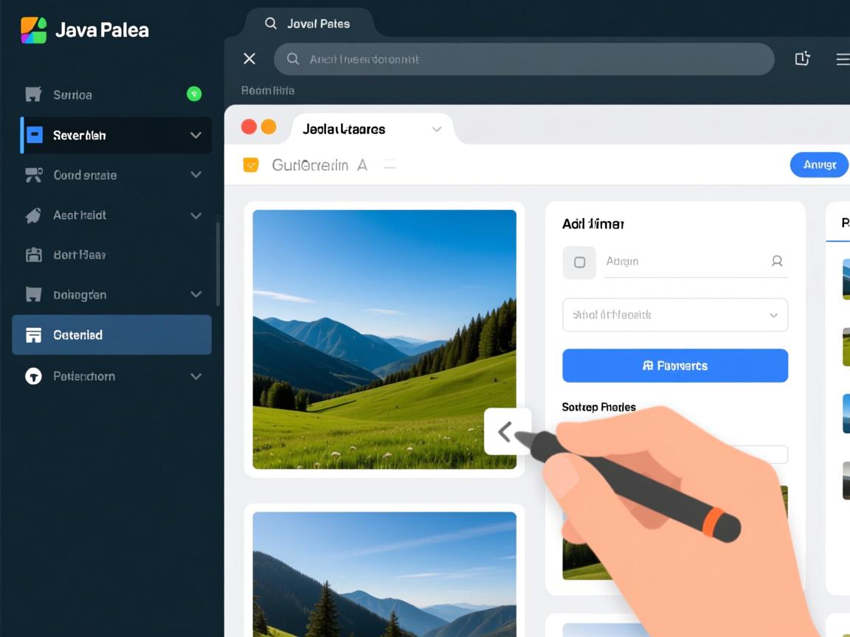Viewport: 850px width, 637px height.
Task: Click the blue Paomerts button
Action: (674, 366)
